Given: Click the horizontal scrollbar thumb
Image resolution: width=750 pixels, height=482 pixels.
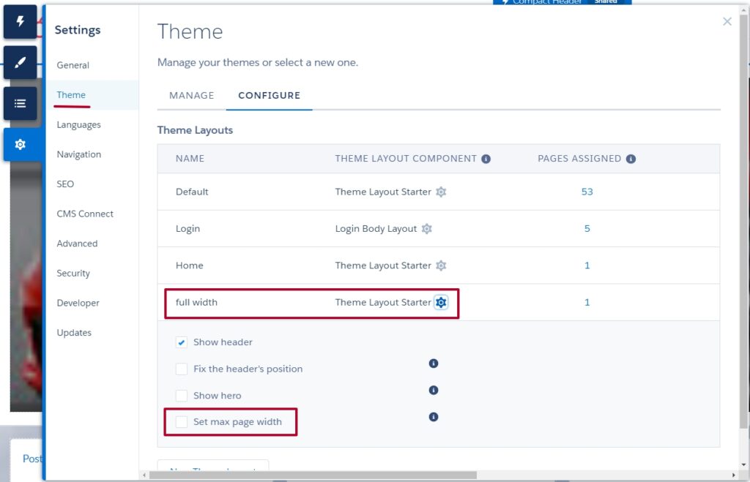Looking at the screenshot, I should coord(313,475).
